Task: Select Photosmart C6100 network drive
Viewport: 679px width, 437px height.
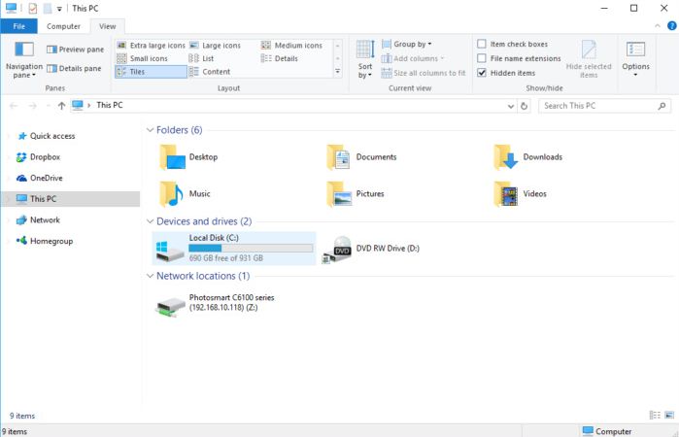Action: coord(216,303)
